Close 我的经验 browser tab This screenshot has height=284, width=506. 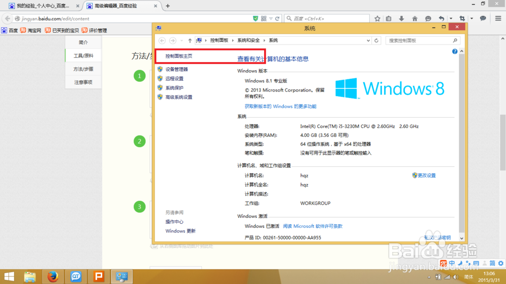[77, 6]
